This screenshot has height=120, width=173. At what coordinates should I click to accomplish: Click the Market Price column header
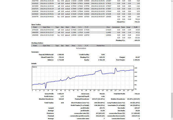[100, 46]
